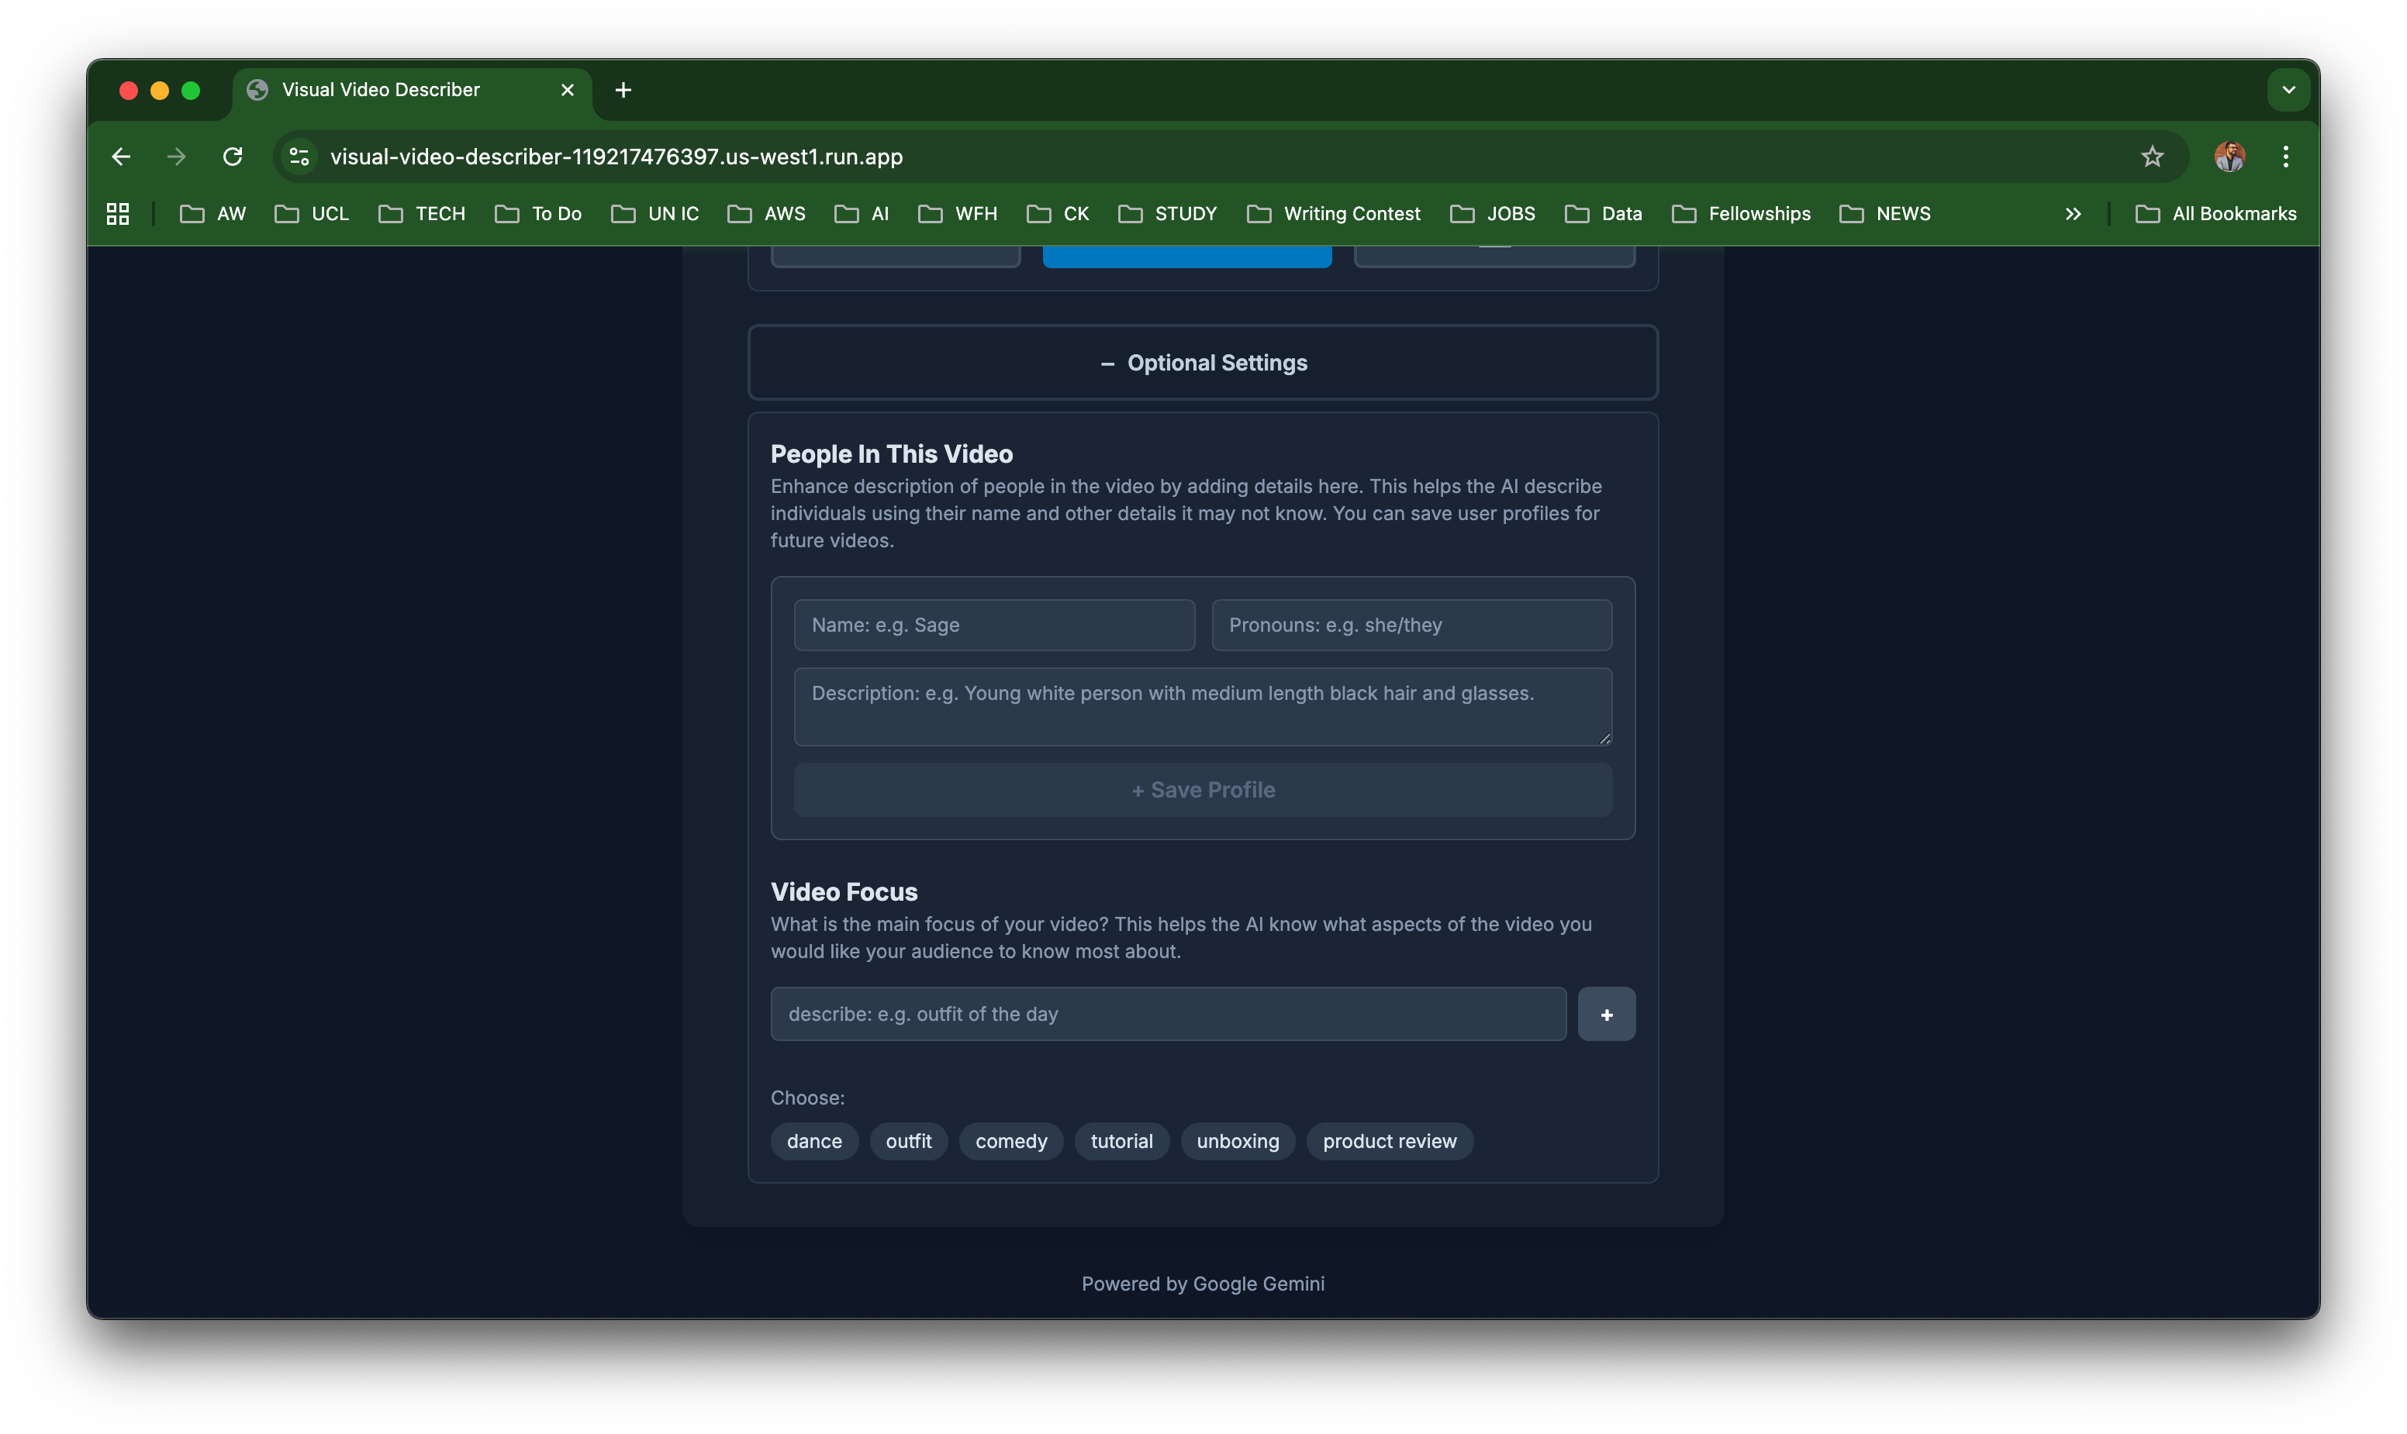Open a new tab with plus icon
This screenshot has width=2407, height=1434.
pyautogui.click(x=623, y=90)
